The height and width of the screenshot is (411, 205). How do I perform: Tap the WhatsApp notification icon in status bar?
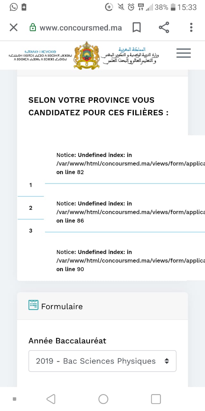13,7
